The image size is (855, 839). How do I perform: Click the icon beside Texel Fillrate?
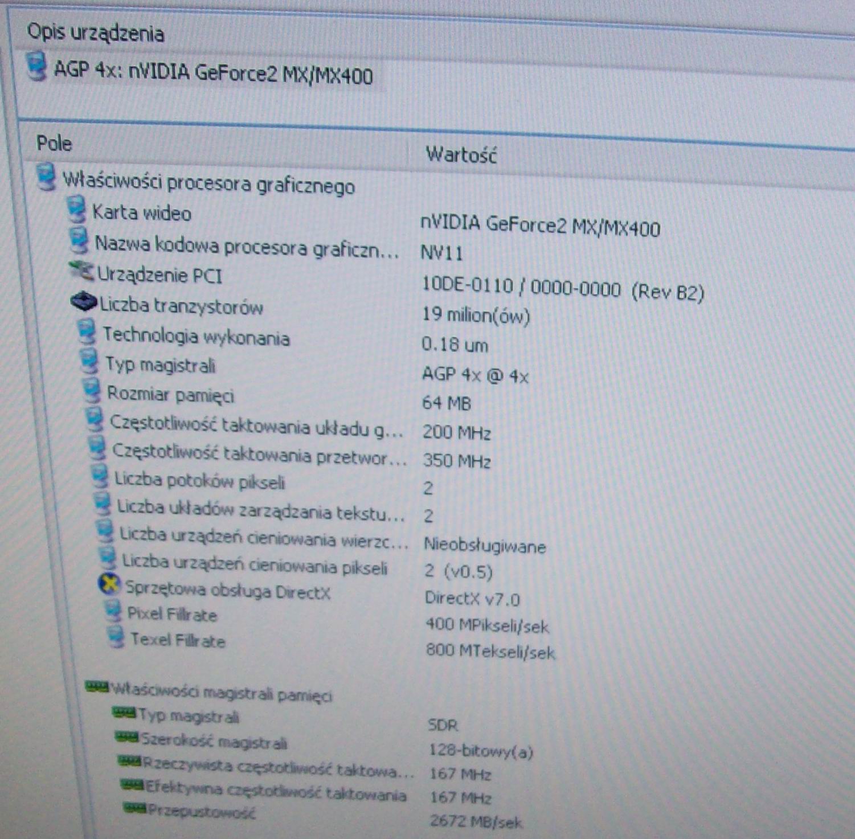coord(116,636)
